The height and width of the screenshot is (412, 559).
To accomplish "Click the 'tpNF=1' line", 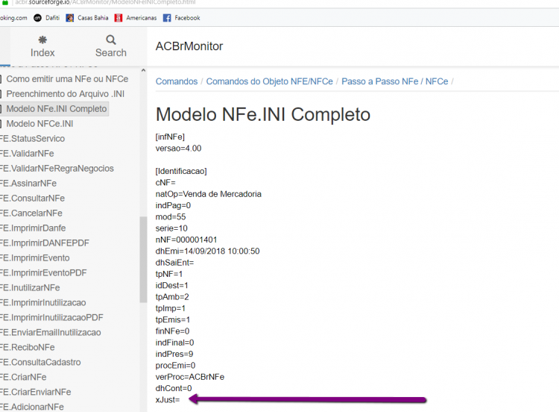I will [x=169, y=274].
